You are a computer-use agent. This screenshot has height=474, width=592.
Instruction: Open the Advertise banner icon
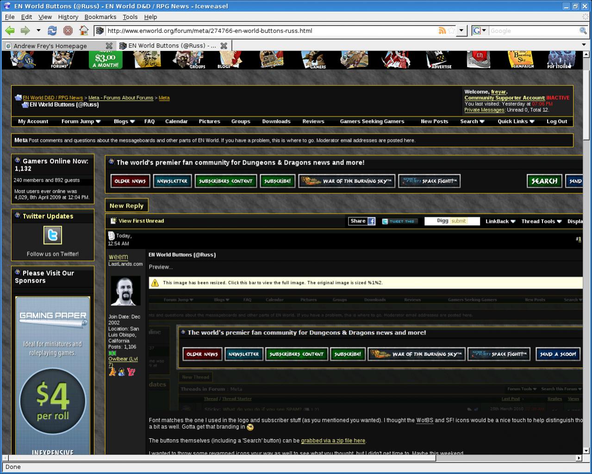click(x=439, y=60)
